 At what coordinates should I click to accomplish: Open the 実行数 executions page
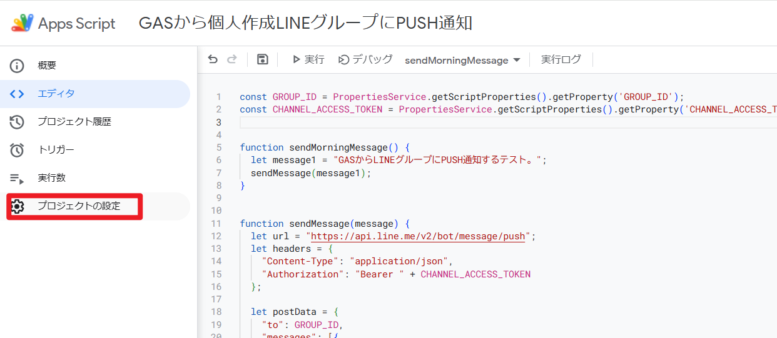(94, 178)
